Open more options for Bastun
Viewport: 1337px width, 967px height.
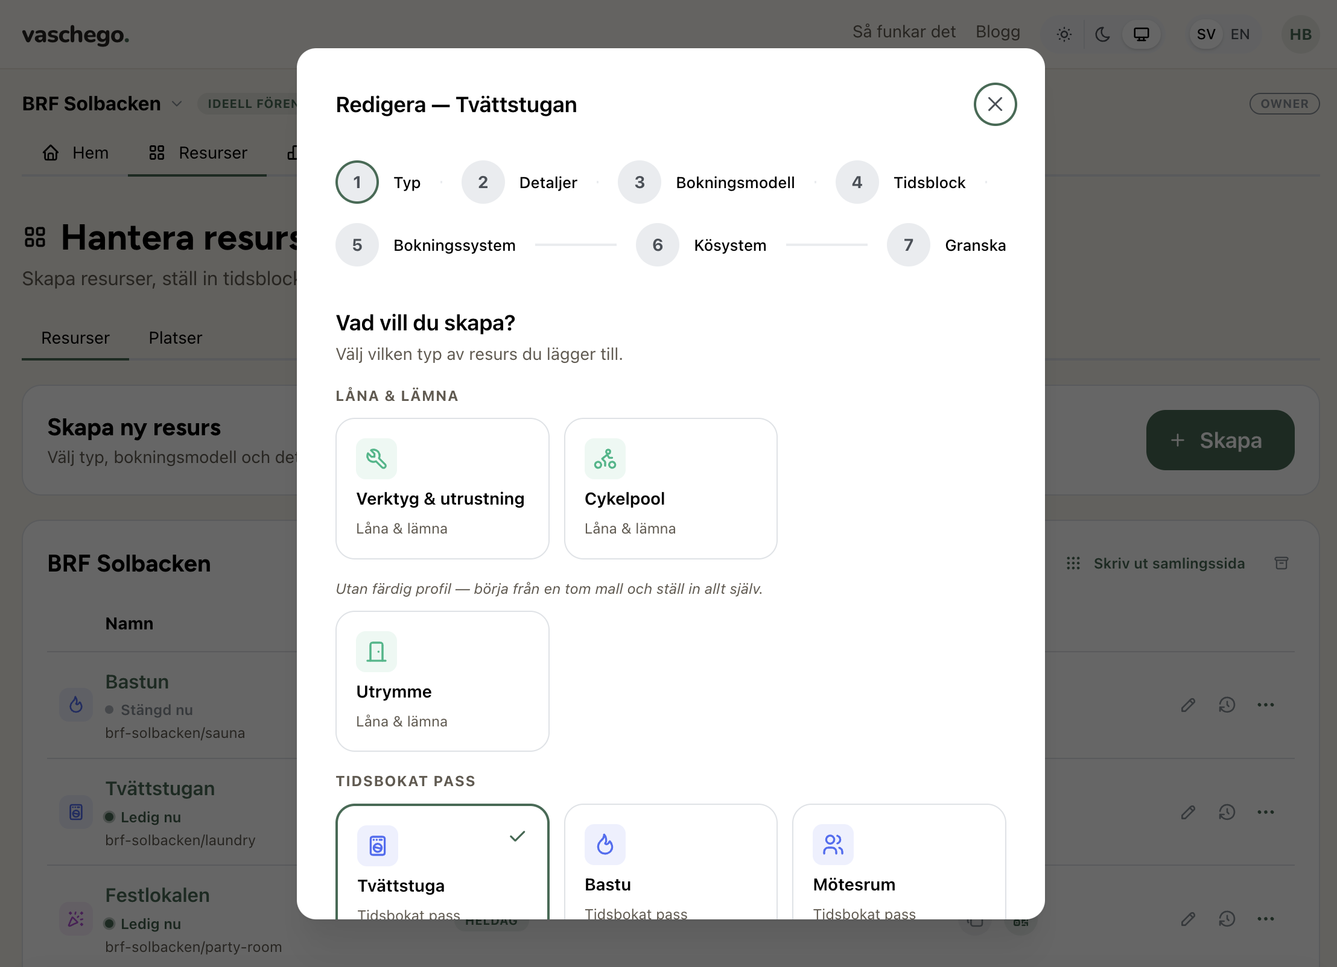[1266, 705]
